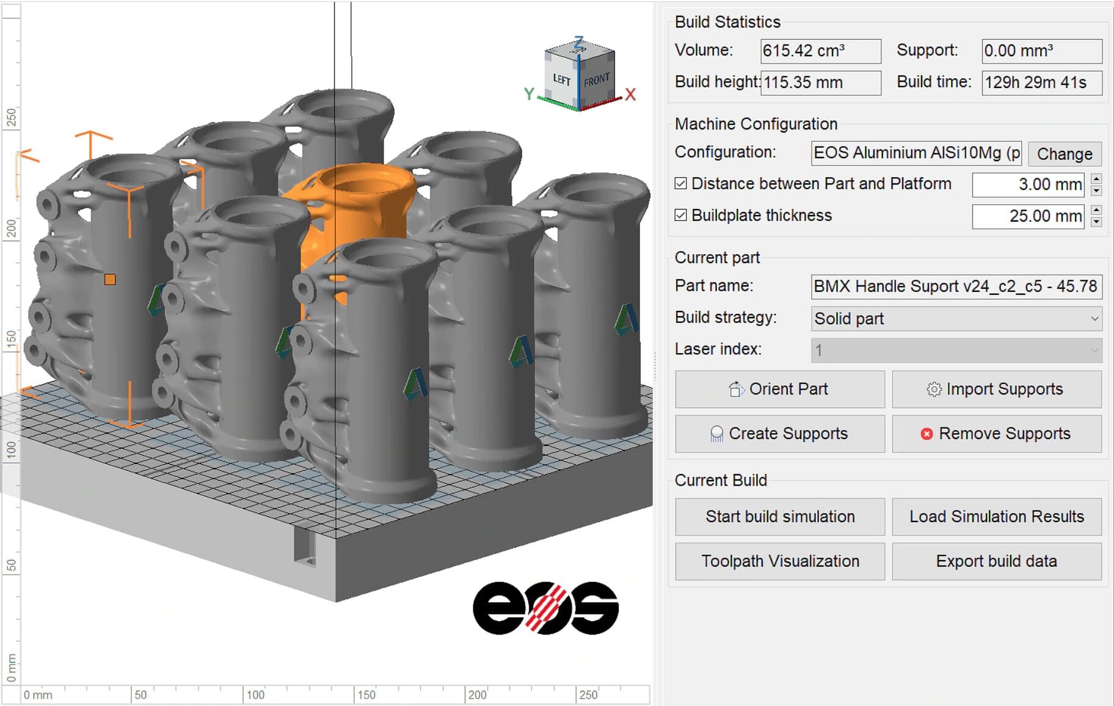
Task: Expand the Laser index dropdown
Action: coord(1093,349)
